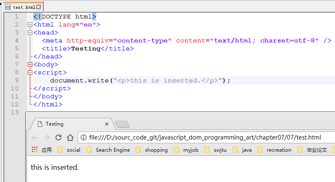The image size is (335, 182).
Task: Collapse the html tag fold on line 2
Action: pos(30,24)
